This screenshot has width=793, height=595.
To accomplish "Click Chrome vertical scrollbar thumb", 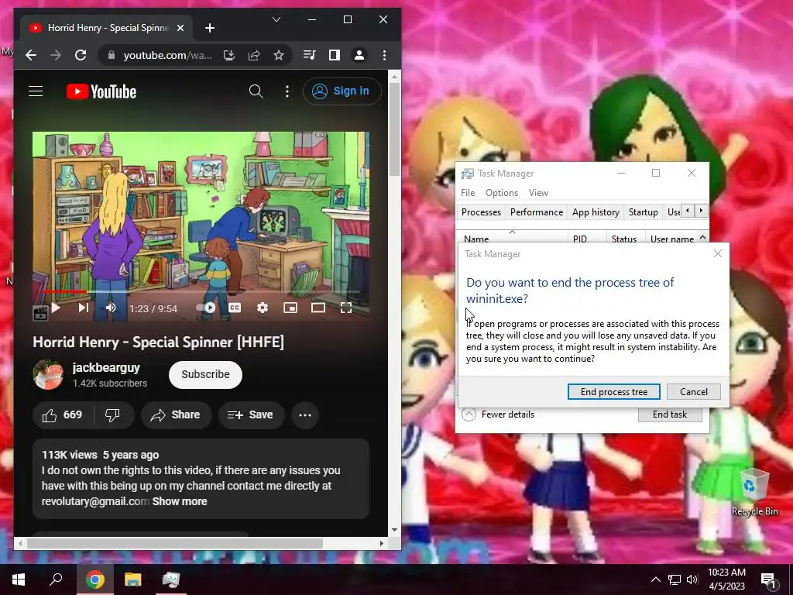I will click(394, 129).
